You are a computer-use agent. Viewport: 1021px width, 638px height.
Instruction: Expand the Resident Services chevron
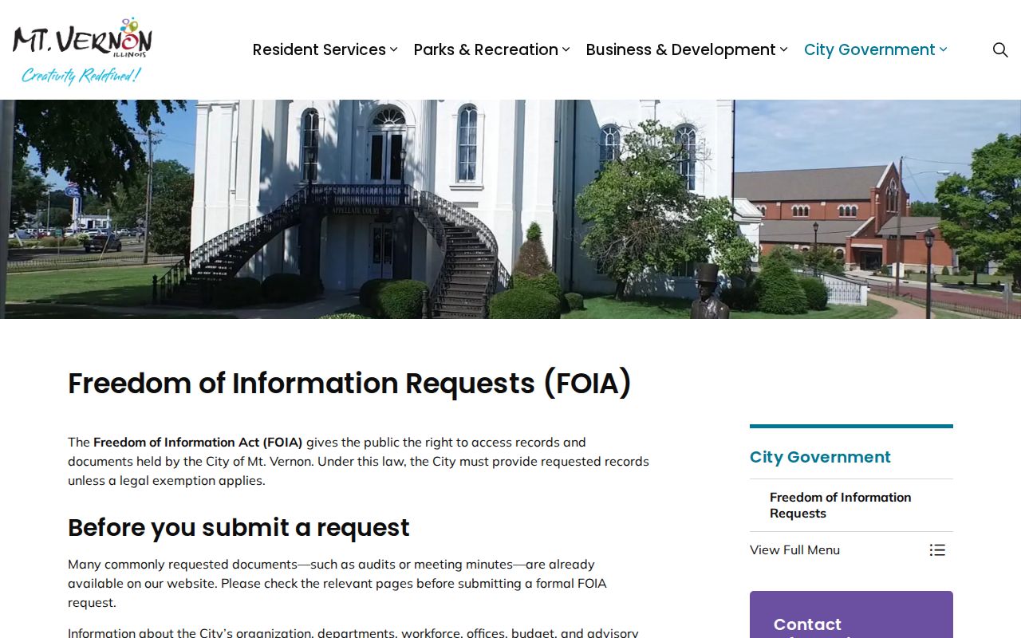(x=393, y=49)
